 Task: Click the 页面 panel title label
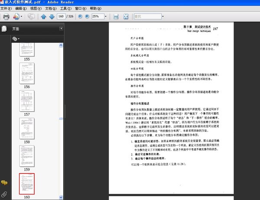(x=16, y=29)
